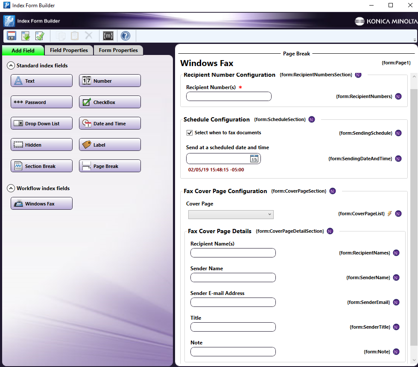Click the Index Form Builder banner logo icon
Image resolution: width=418 pixels, height=367 pixels.
point(9,21)
